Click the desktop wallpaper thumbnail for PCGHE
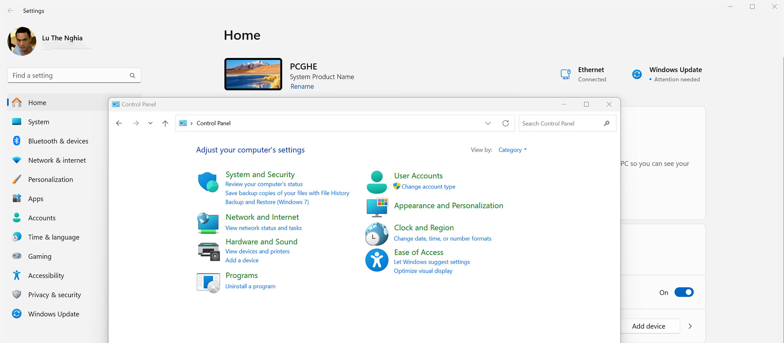The height and width of the screenshot is (343, 784). (x=253, y=74)
